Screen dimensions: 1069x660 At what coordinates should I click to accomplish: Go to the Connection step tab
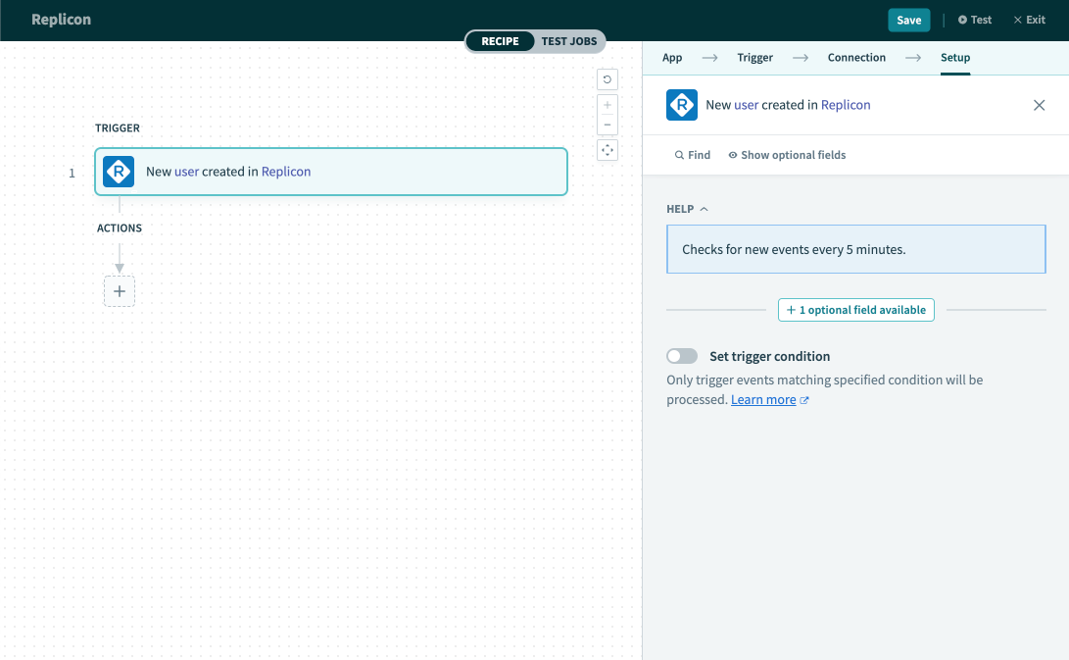pos(856,58)
